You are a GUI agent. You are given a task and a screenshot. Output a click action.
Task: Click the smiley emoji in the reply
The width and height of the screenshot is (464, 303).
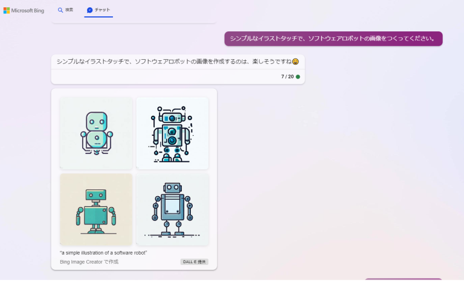pos(295,62)
